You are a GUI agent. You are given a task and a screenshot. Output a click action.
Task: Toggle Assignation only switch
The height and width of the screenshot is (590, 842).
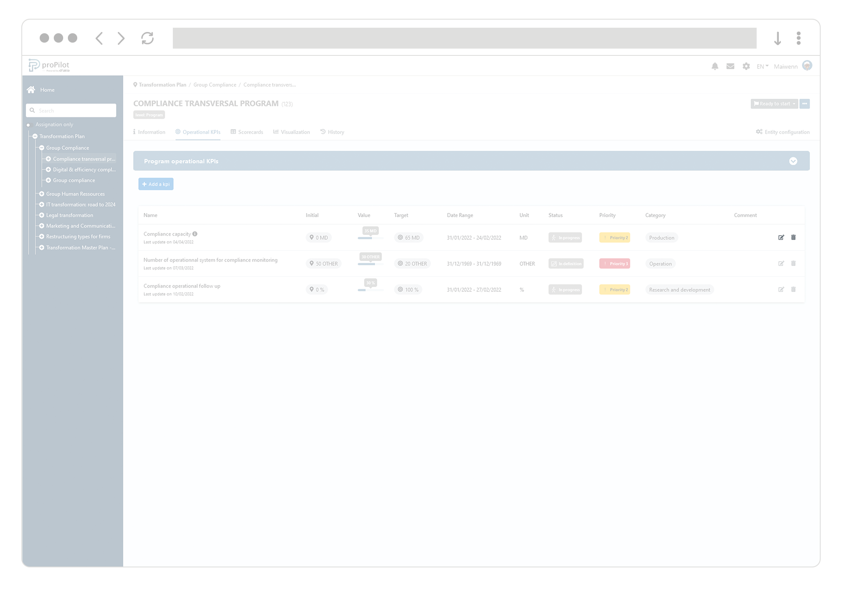tap(29, 125)
